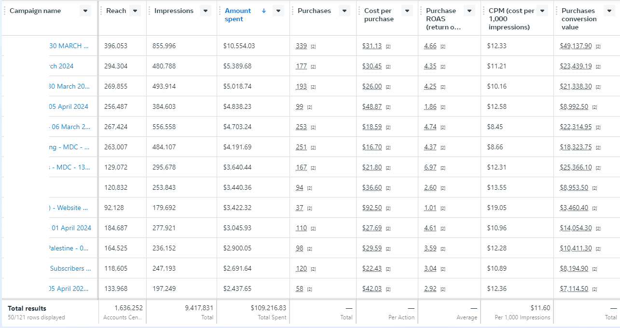Click the $49,137.90 purchases conversion value
The height and width of the screenshot is (328, 620).
576,46
